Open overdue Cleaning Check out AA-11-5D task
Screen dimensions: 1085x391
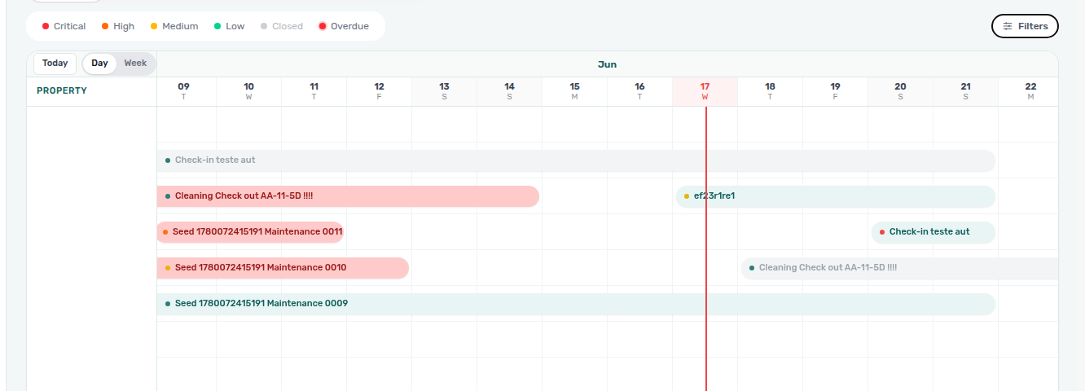tap(348, 196)
